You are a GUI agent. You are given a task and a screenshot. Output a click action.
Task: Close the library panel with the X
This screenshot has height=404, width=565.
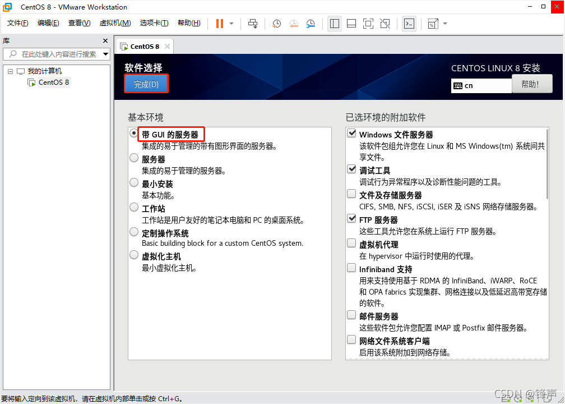click(105, 41)
